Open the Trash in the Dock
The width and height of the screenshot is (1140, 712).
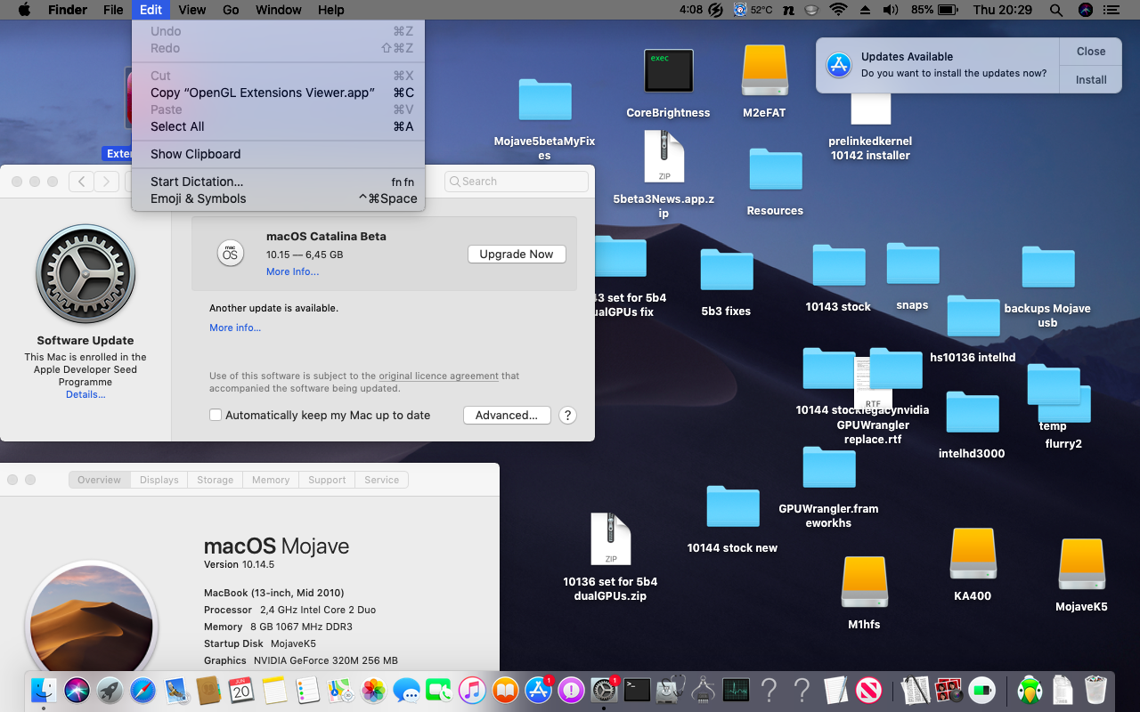coord(1095,690)
